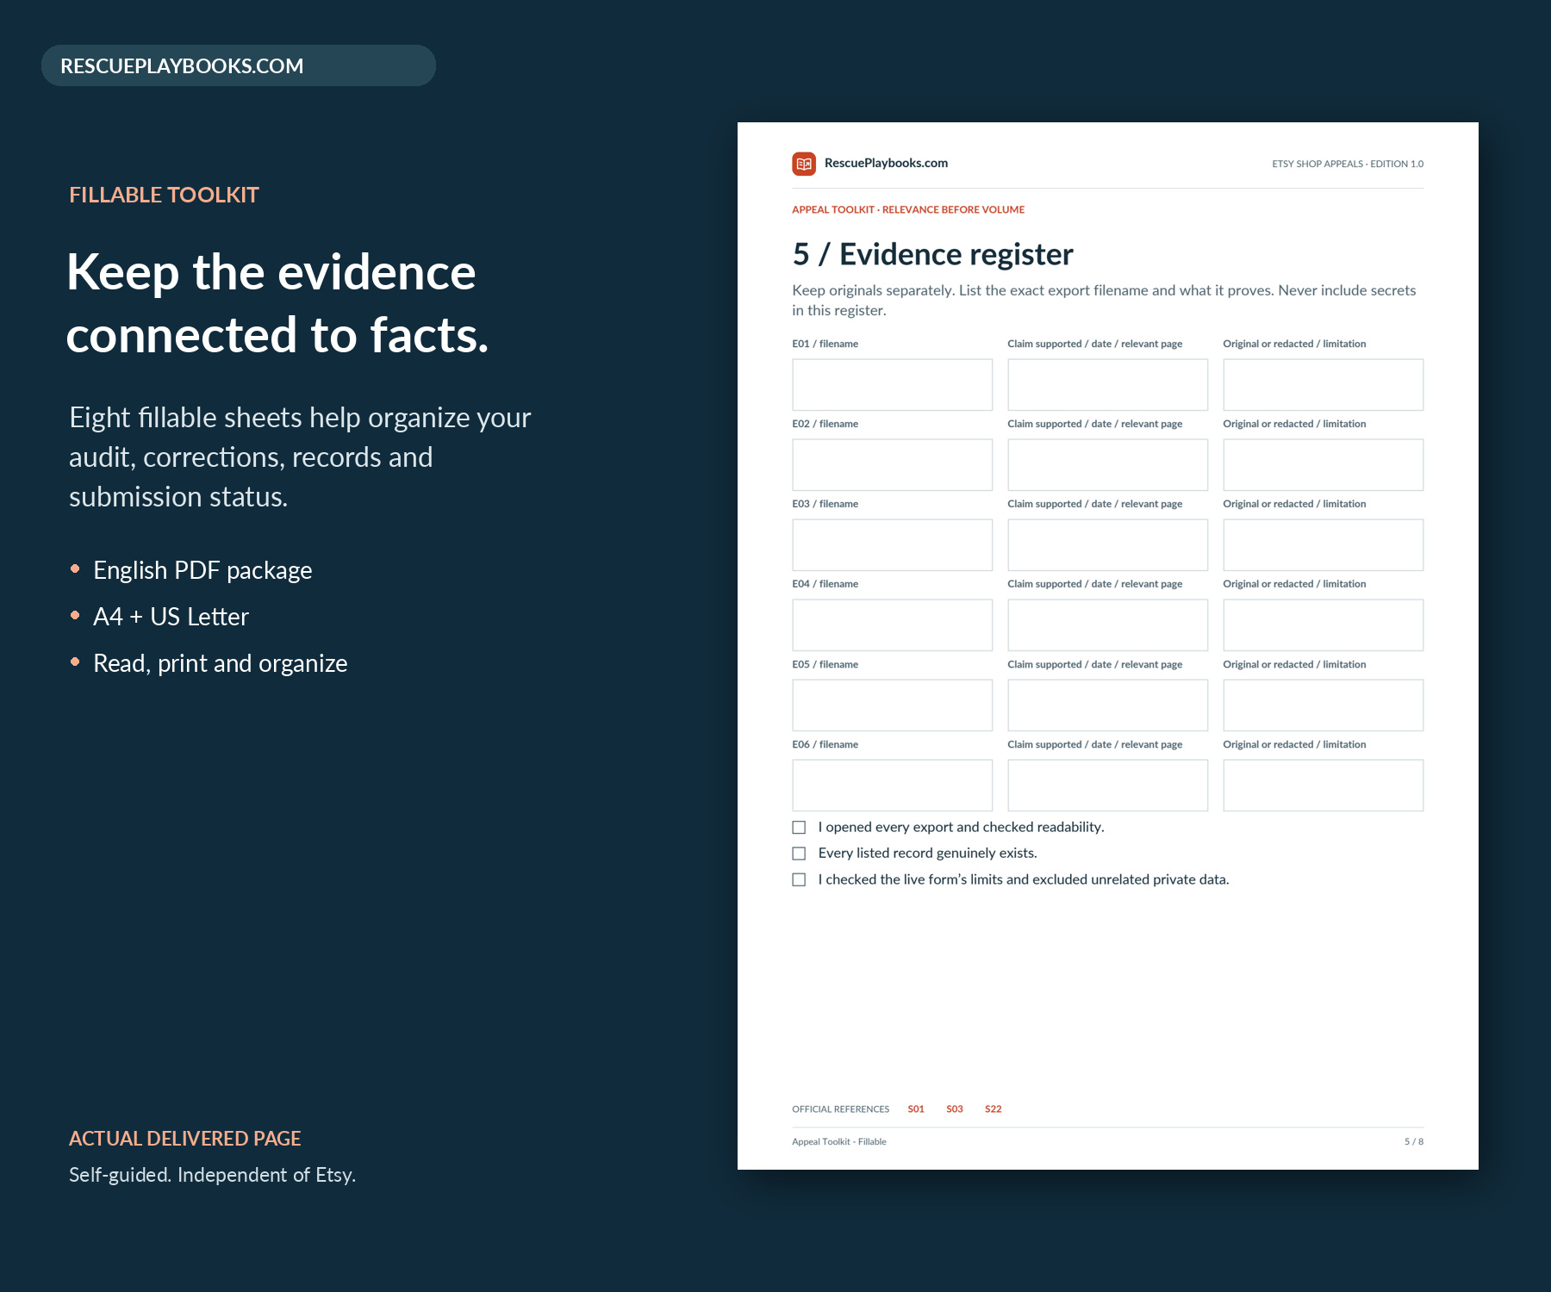Click the RESCUEPLAYBOOKS.COM pill badge
The width and height of the screenshot is (1551, 1292).
(239, 65)
